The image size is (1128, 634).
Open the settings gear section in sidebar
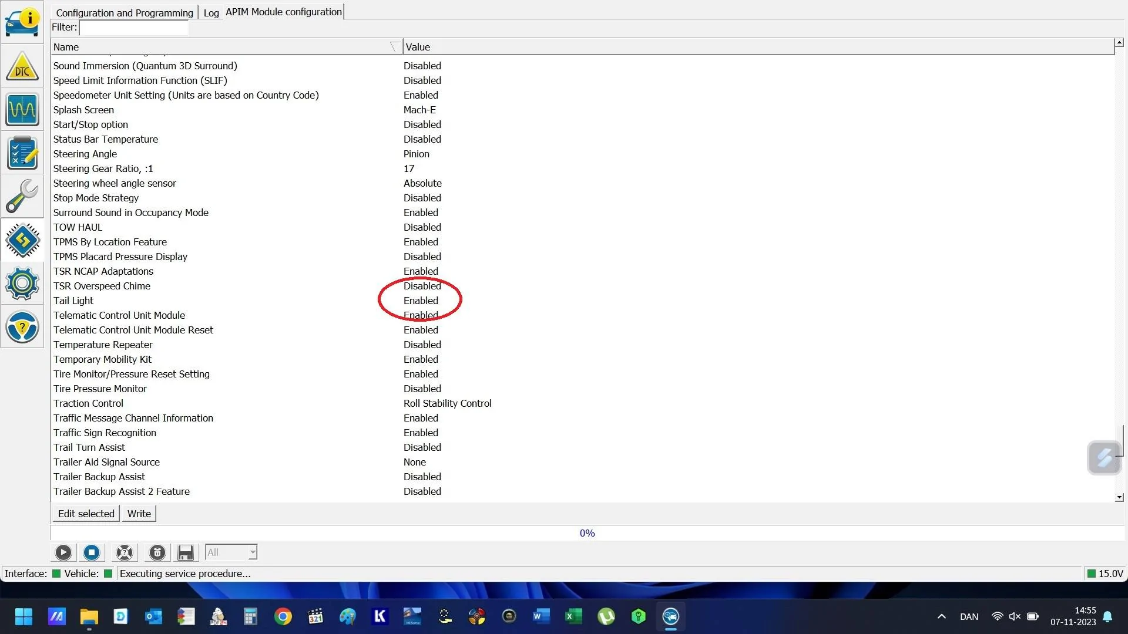coord(22,284)
